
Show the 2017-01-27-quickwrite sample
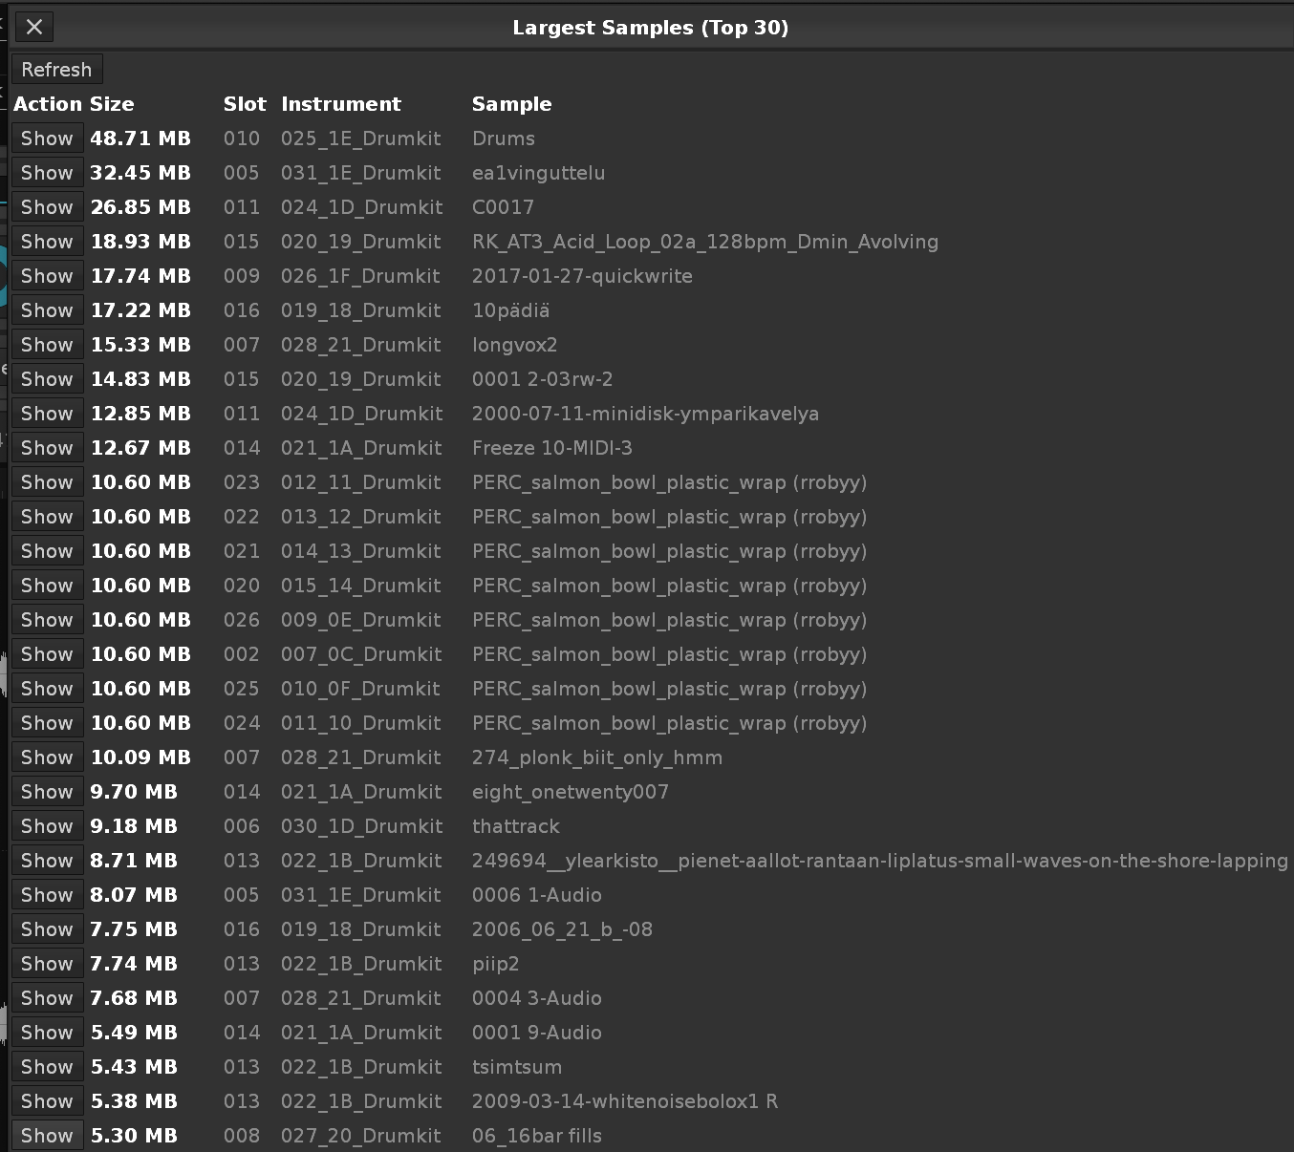coord(47,276)
